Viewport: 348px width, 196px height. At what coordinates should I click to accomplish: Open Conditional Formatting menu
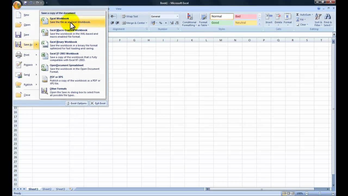tap(189, 20)
